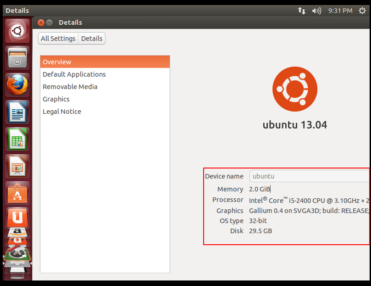
Task: Click the Intel Core i5-2400 processor text
Action: pos(309,201)
